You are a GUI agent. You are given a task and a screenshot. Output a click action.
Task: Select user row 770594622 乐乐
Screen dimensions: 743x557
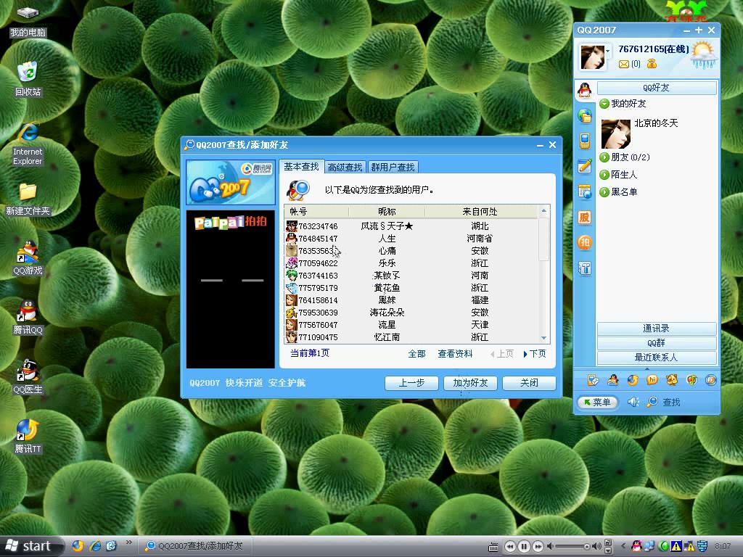point(411,263)
